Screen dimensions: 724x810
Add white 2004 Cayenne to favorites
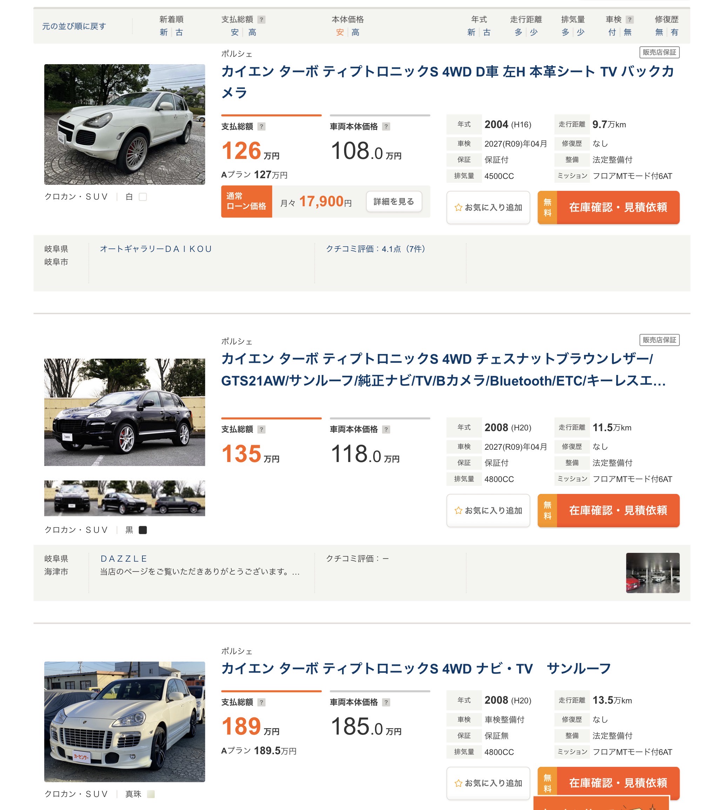click(488, 207)
